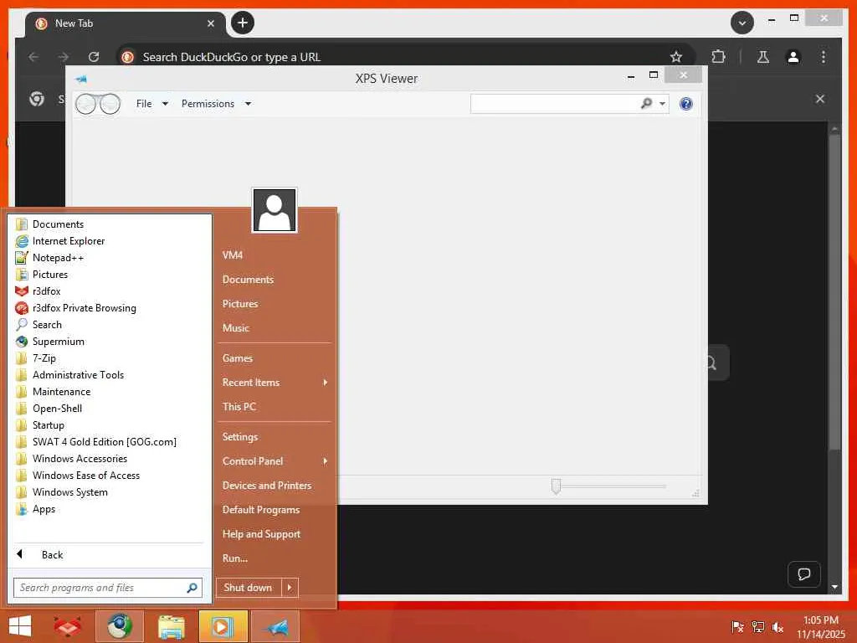Go Back to the main start menu
Image resolution: width=857 pixels, height=643 pixels.
coord(52,555)
